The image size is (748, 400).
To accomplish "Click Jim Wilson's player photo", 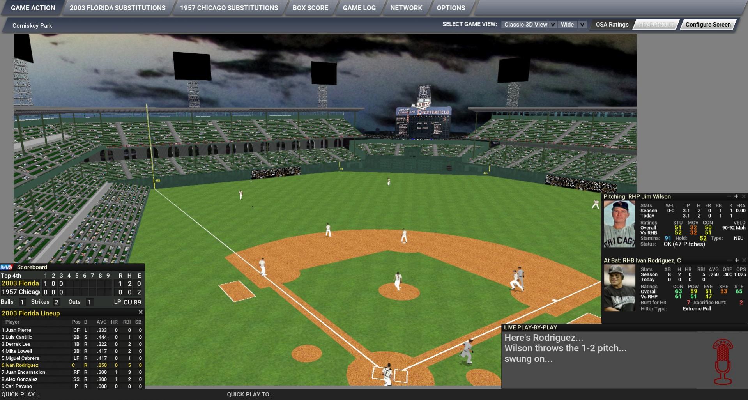I will (x=619, y=224).
